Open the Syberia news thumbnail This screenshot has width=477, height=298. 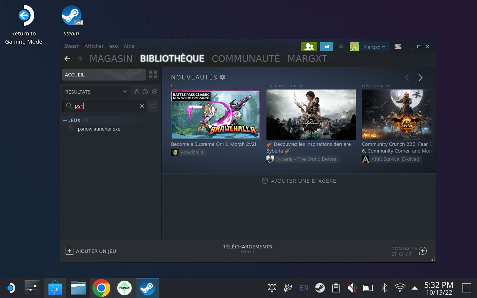pyautogui.click(x=311, y=115)
